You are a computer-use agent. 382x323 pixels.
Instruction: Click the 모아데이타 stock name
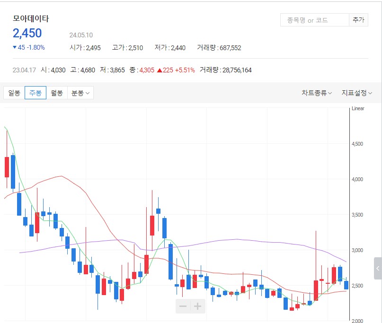31,19
